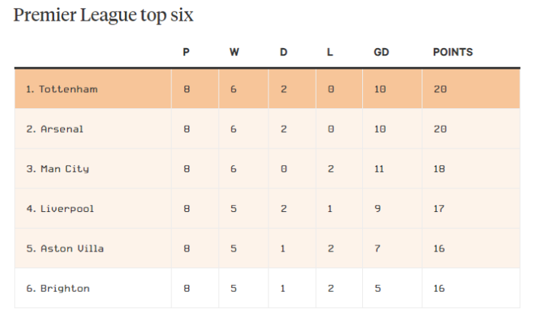The width and height of the screenshot is (549, 327).
Task: Select the D column header
Action: (x=284, y=53)
